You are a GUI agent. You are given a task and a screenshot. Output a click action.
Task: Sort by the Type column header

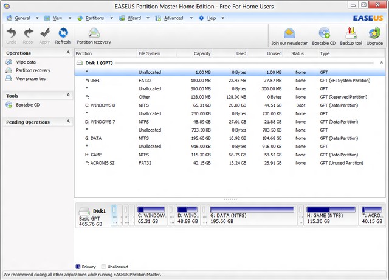(351, 53)
